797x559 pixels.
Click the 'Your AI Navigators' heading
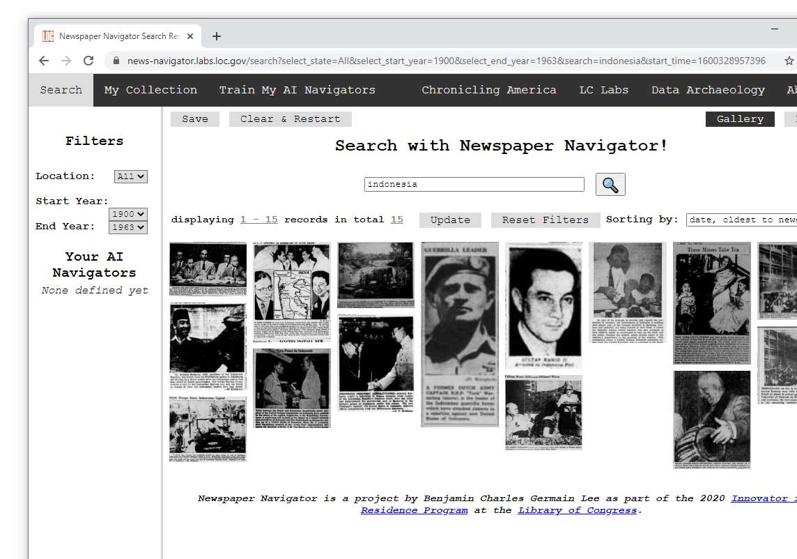[x=95, y=264]
